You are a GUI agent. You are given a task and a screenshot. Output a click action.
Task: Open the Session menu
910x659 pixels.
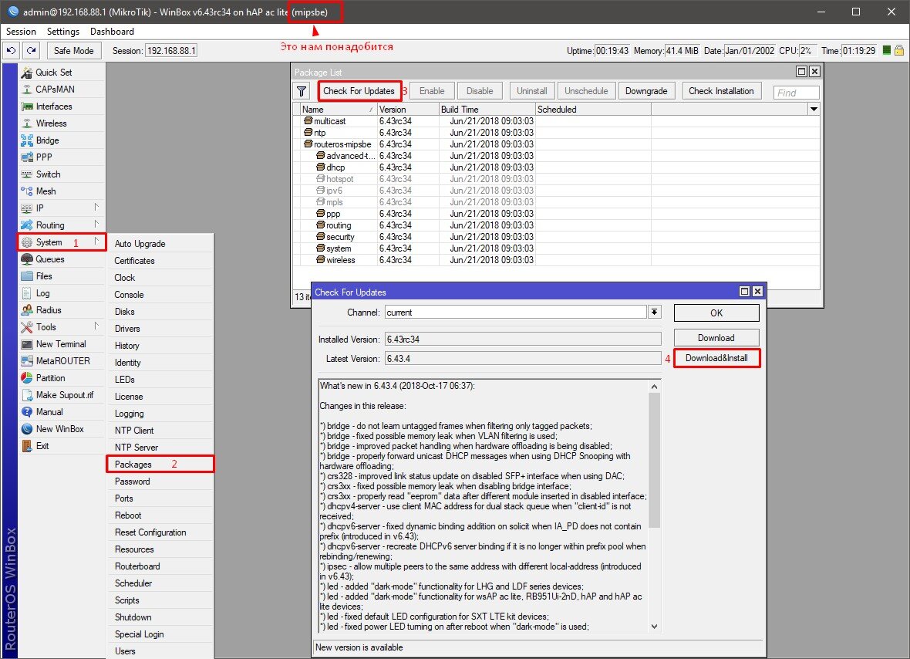pos(21,32)
